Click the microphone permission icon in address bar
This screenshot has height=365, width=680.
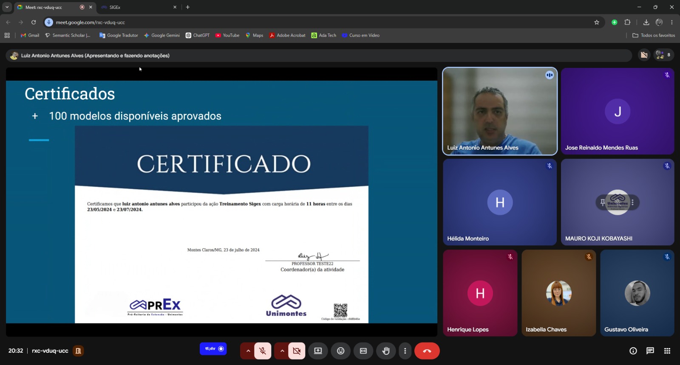49,22
